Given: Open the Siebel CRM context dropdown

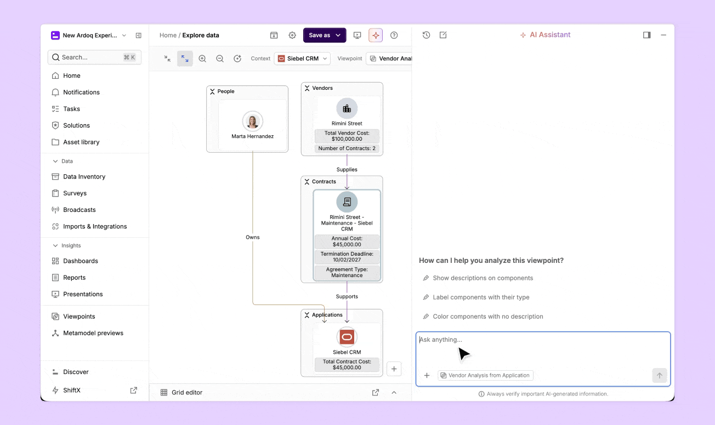Looking at the screenshot, I should tap(302, 59).
